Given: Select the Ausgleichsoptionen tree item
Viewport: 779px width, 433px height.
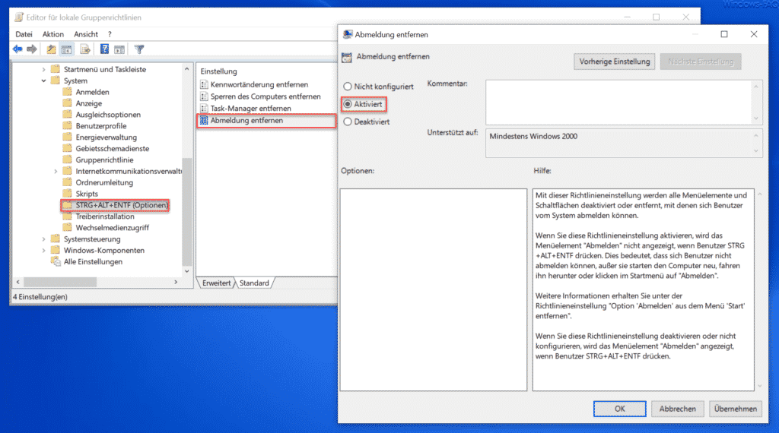Looking at the screenshot, I should pyautogui.click(x=108, y=115).
